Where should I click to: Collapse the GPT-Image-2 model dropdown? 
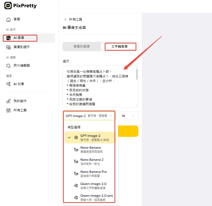click(89, 116)
